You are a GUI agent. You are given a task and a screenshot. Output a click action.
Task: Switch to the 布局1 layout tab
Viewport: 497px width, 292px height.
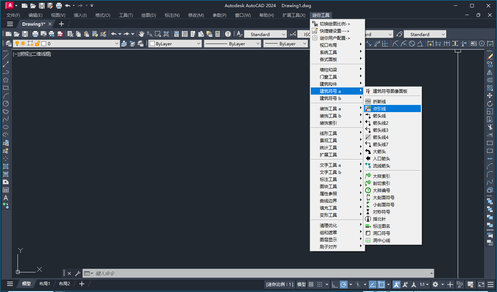(45, 284)
